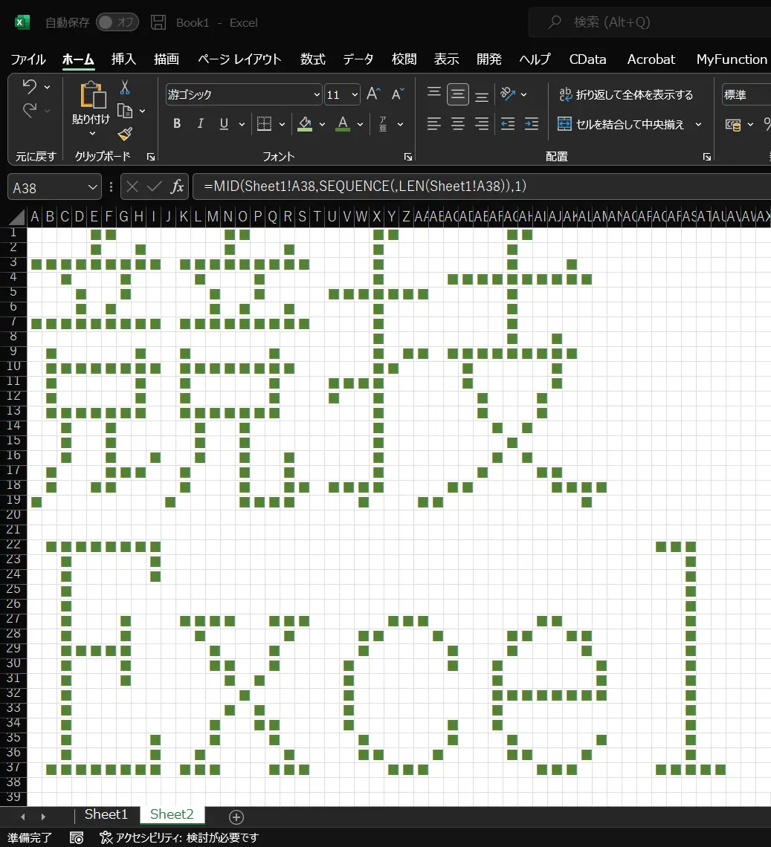The image size is (771, 847).
Task: Cancel formula entry with X icon
Action: pos(132,187)
